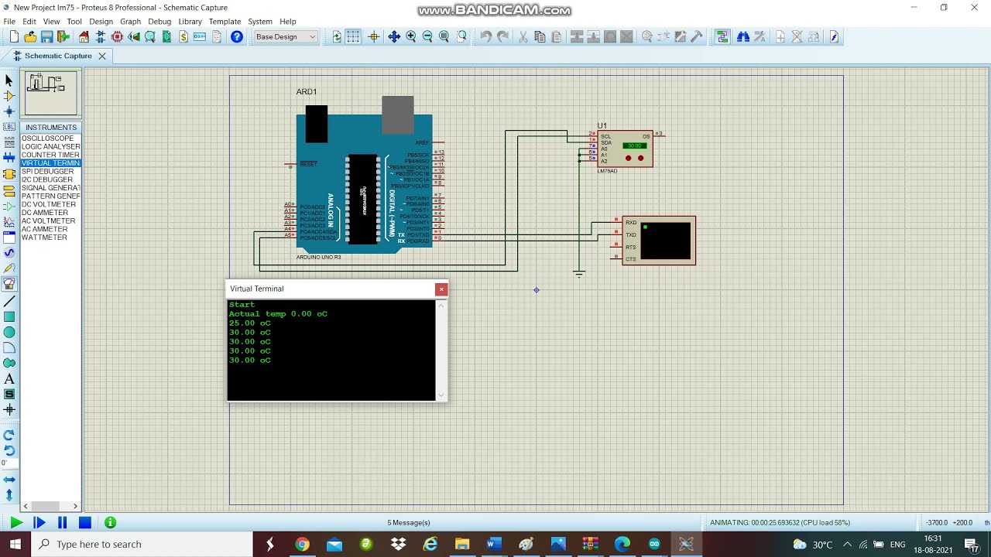Toggle the grid display button
This screenshot has height=557, width=991.
pos(353,37)
